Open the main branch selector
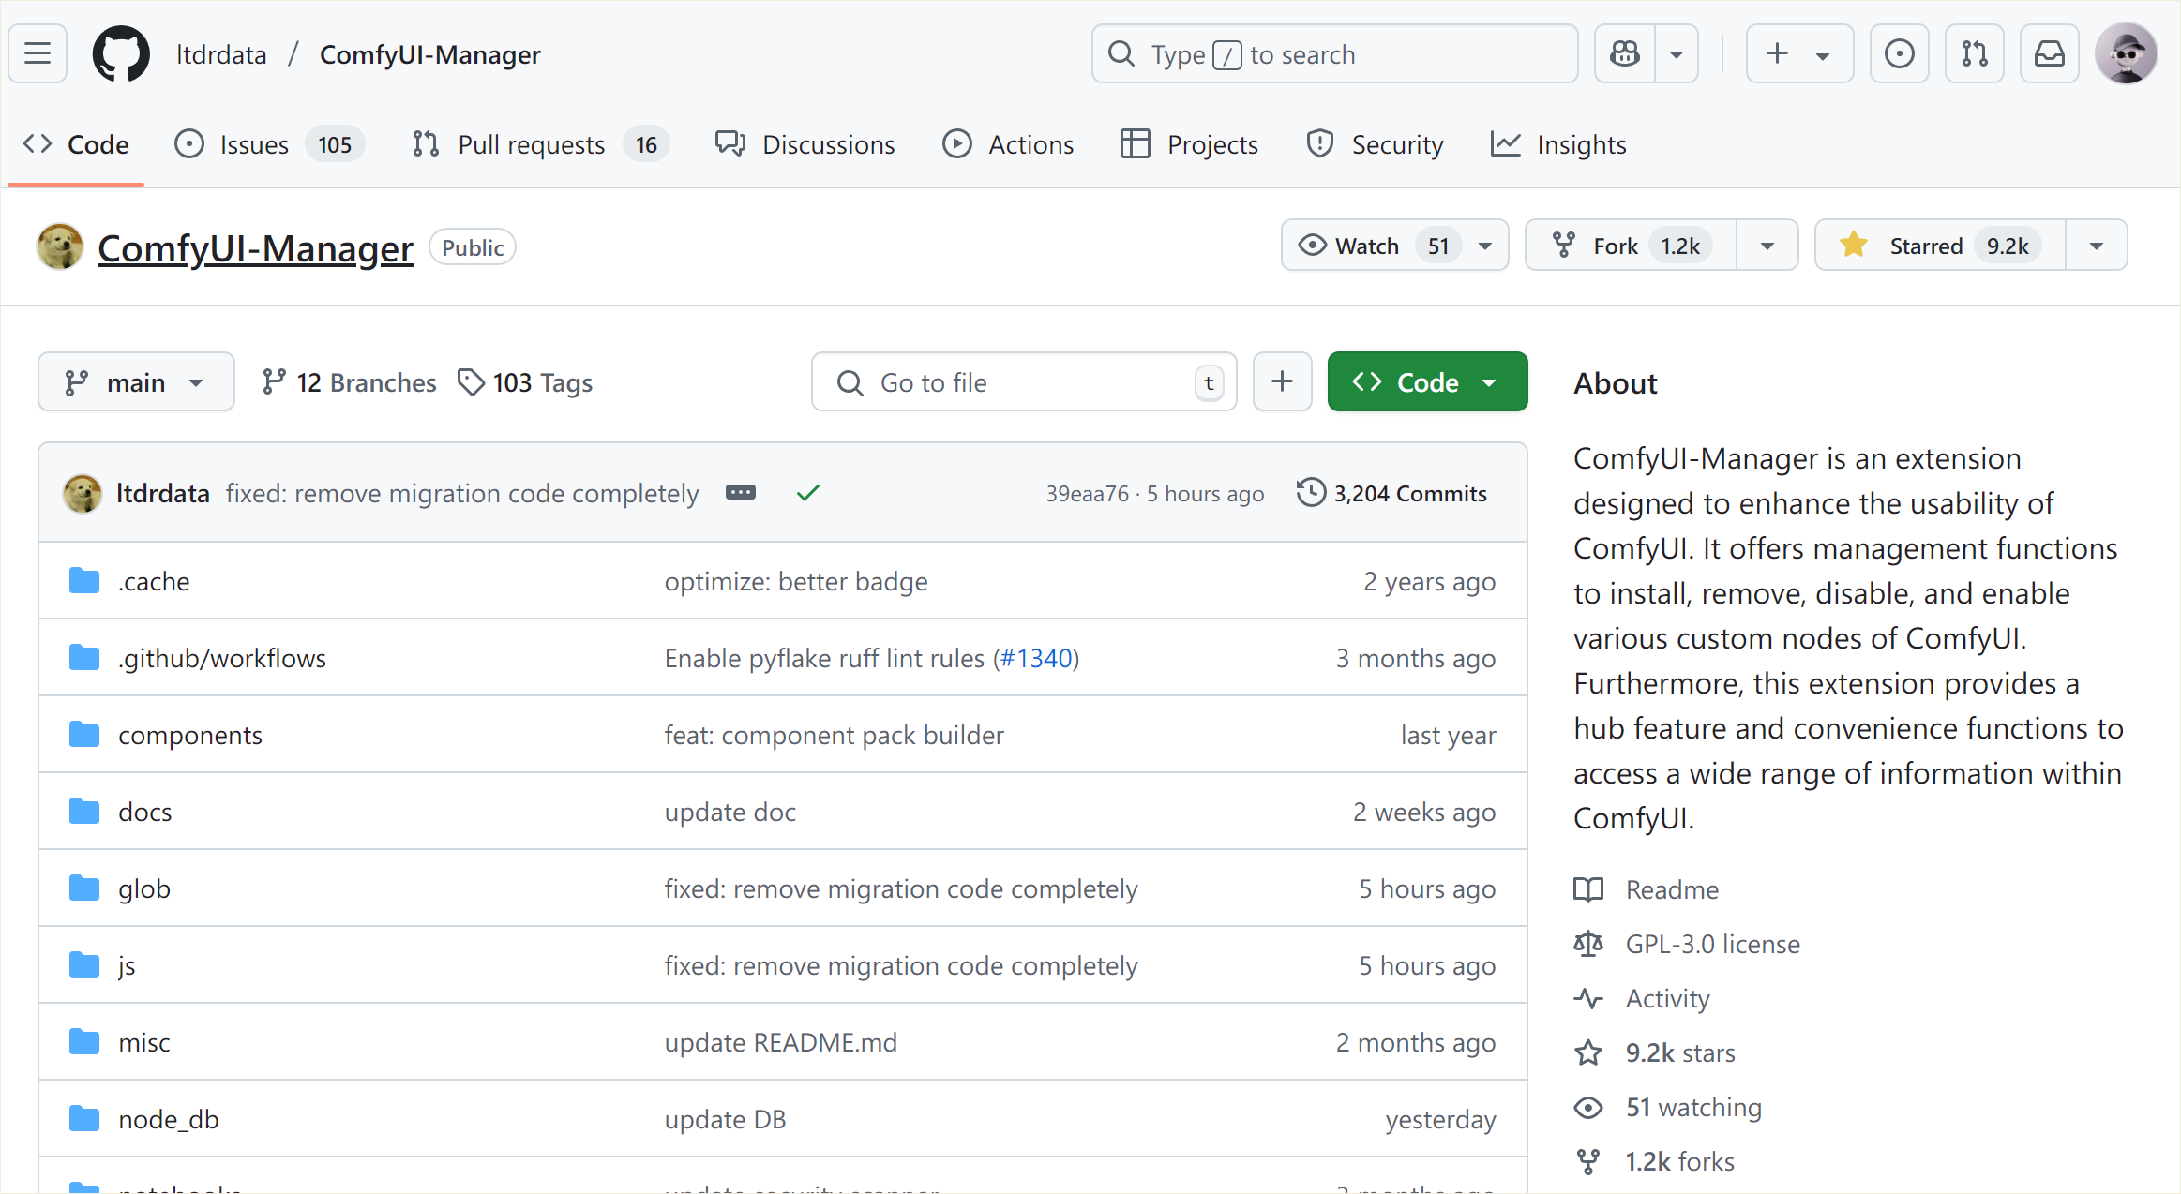 136,382
